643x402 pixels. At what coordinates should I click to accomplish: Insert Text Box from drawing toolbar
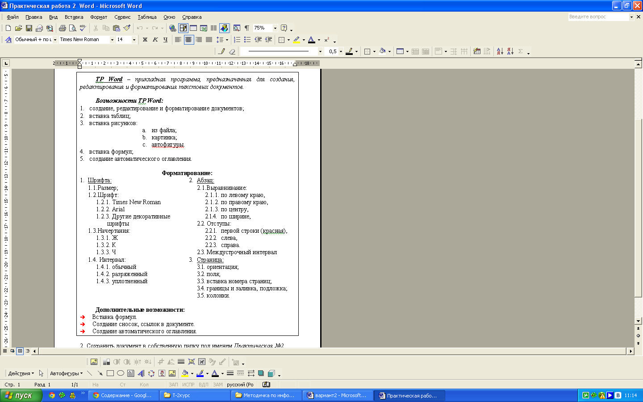(x=131, y=373)
